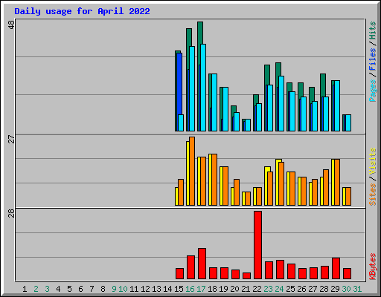Click the axis maximum value 27
The width and height of the screenshot is (381, 297).
11,139
